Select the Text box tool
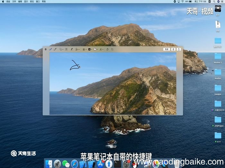Viewport: 225px width, 168px height. (67, 49)
